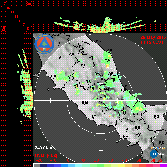Click the magenta 65 dBZ color swatch
The image size is (167, 167).
[164, 165]
